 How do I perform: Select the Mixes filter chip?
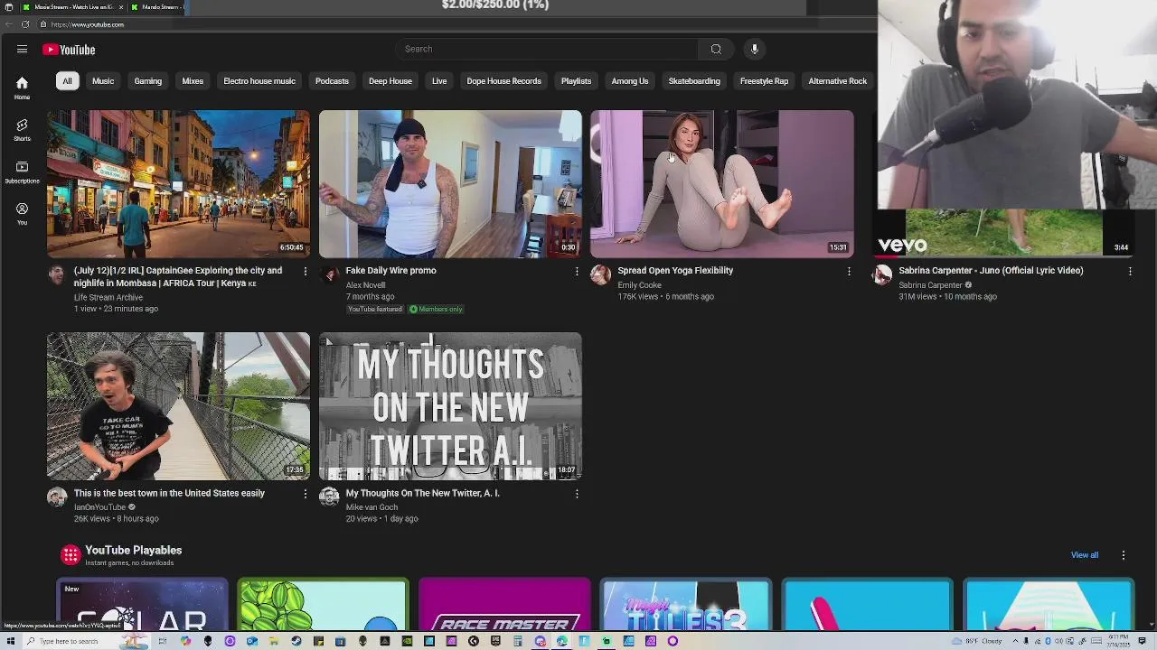(193, 81)
